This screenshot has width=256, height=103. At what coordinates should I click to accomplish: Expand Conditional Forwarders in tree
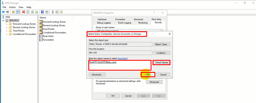pyautogui.click(x=7, y=34)
